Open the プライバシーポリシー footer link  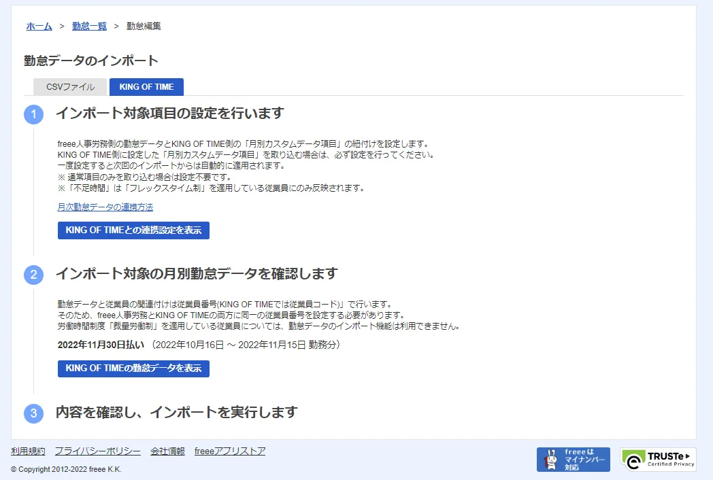98,451
